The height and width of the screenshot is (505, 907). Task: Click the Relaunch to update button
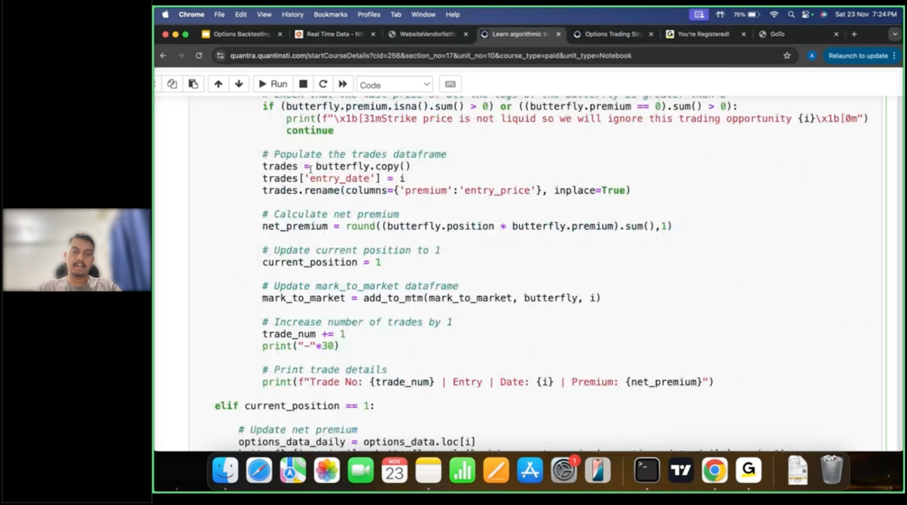(857, 56)
